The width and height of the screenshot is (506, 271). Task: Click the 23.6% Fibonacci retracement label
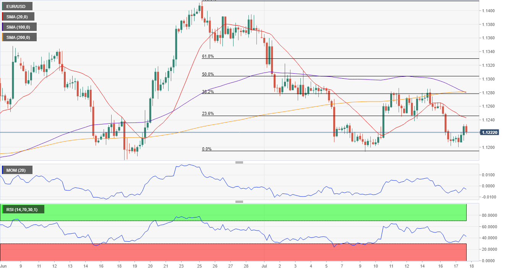208,113
